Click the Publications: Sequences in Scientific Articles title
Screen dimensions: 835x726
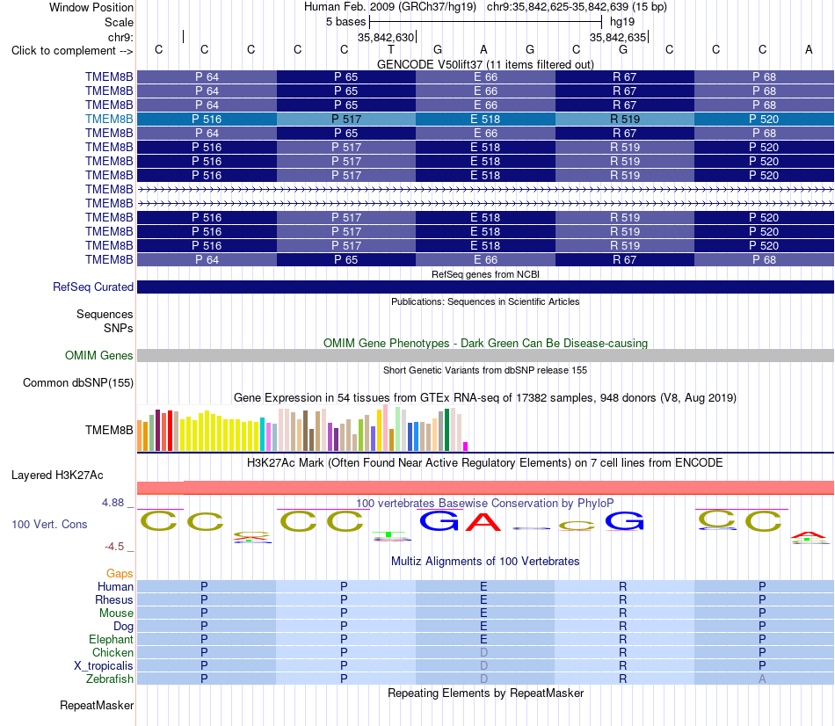(485, 301)
